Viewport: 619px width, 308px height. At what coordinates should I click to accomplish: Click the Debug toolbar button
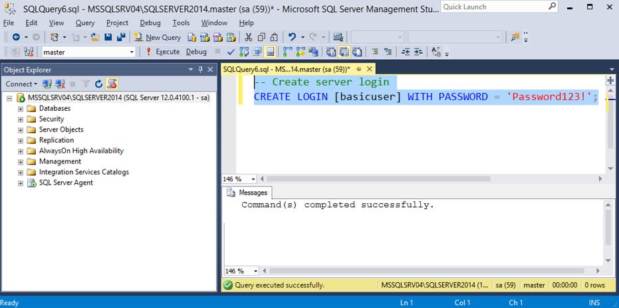[x=196, y=52]
